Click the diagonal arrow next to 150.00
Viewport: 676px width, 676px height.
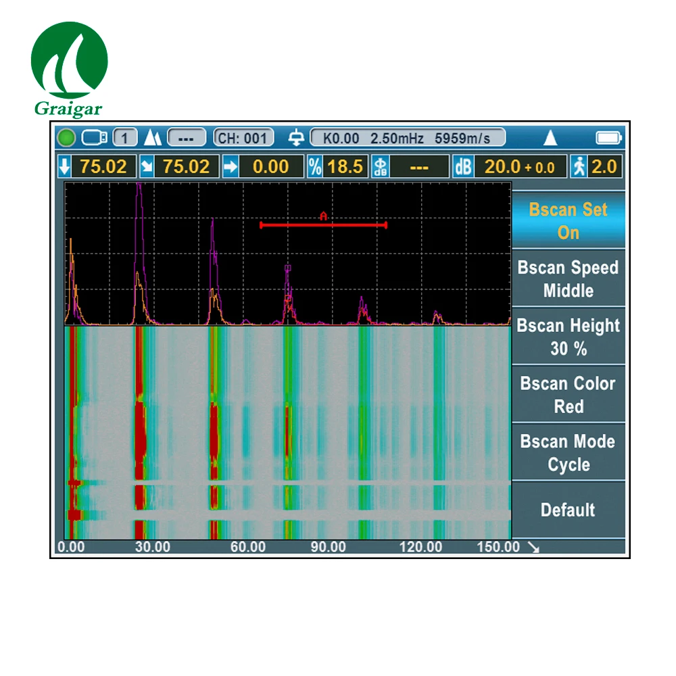(x=534, y=547)
